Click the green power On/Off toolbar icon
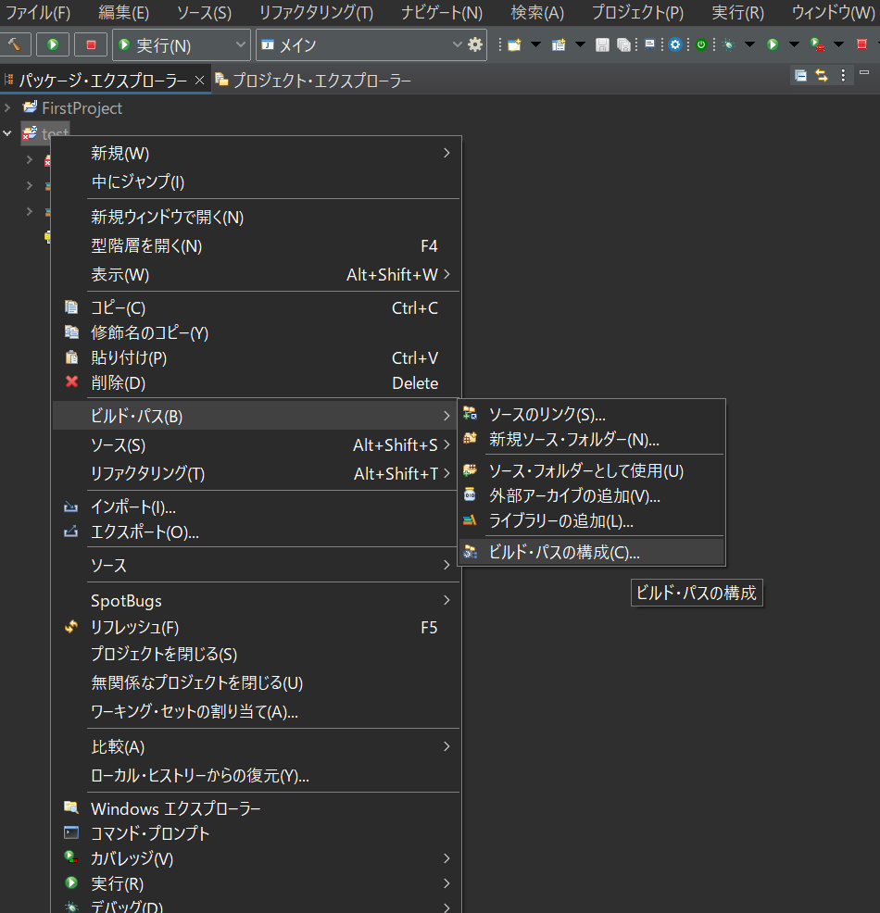The width and height of the screenshot is (880, 913). click(x=700, y=44)
